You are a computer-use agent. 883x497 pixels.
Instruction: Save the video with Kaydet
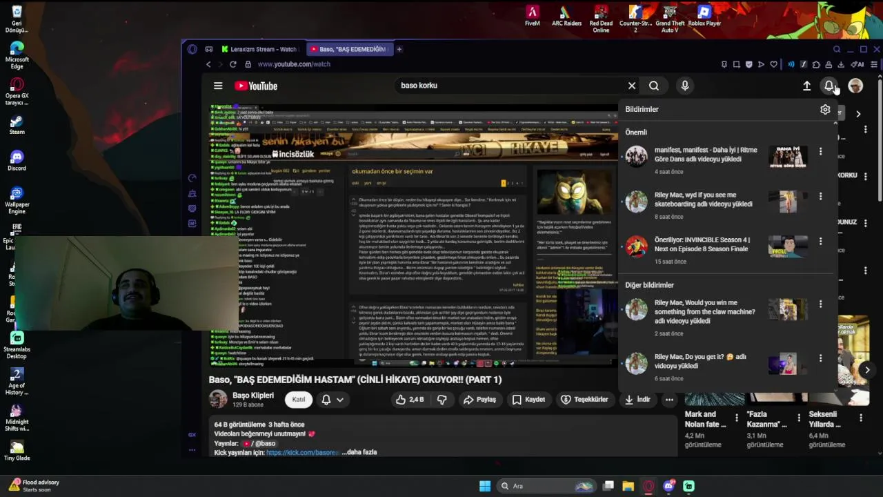[528, 400]
